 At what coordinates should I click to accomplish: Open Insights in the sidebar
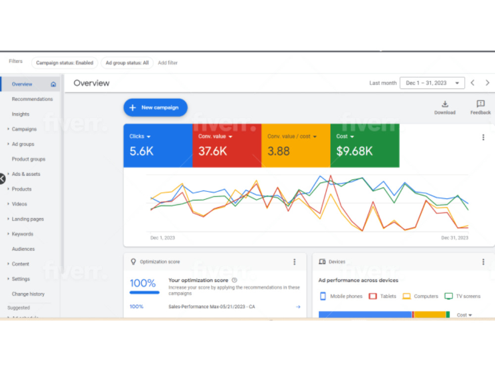pyautogui.click(x=20, y=114)
